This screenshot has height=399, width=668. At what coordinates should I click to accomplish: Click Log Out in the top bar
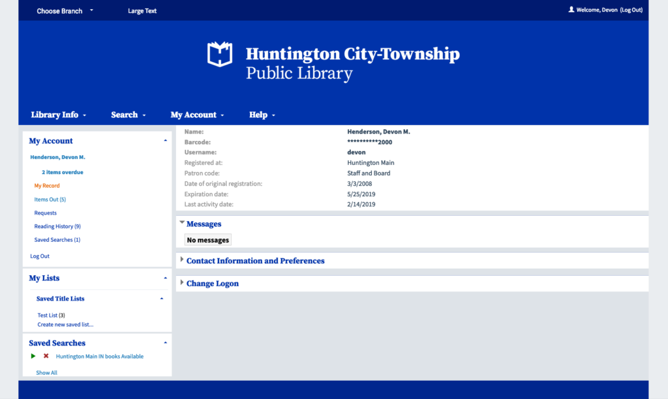[631, 10]
